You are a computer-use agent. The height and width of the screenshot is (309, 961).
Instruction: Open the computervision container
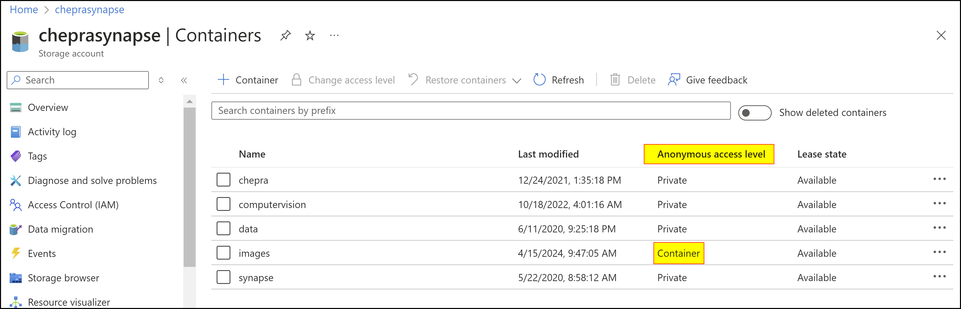point(272,204)
